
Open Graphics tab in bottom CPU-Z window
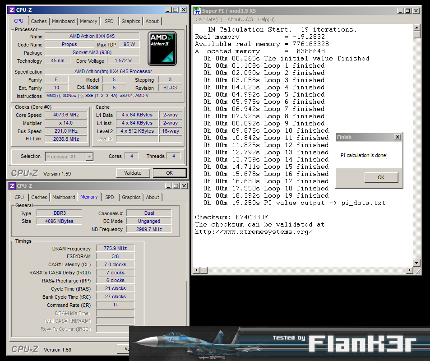[131, 197]
